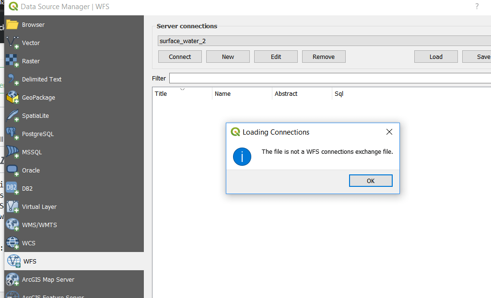Screen dimensions: 491x298
Task: Create a New server connection
Action: coord(228,57)
